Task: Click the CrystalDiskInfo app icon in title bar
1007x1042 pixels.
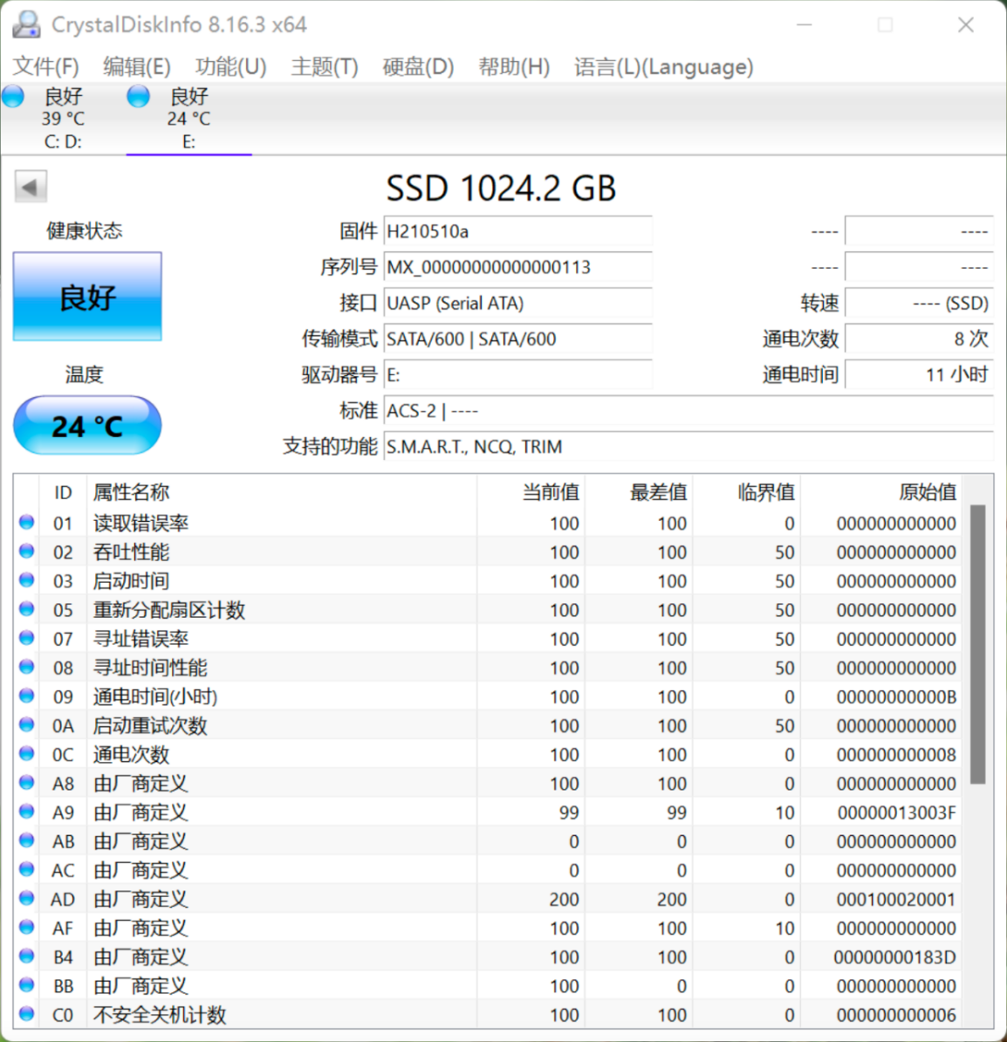Action: 25,24
